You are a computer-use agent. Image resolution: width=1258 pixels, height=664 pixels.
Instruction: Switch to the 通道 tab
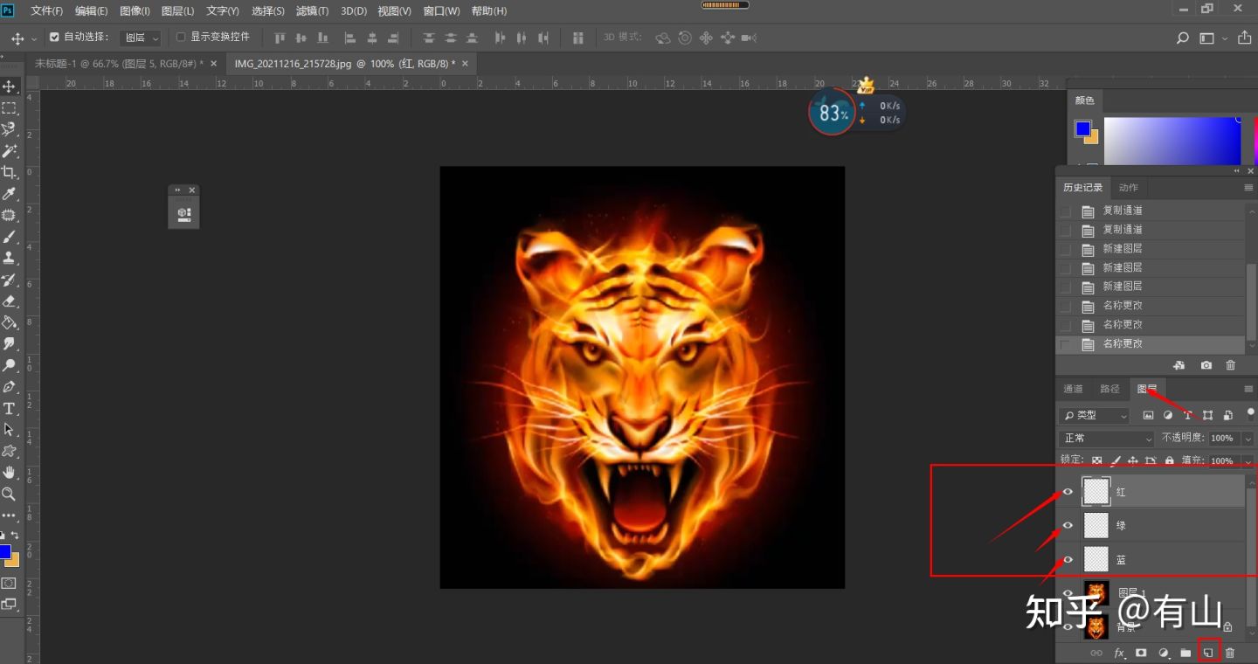[x=1073, y=389]
